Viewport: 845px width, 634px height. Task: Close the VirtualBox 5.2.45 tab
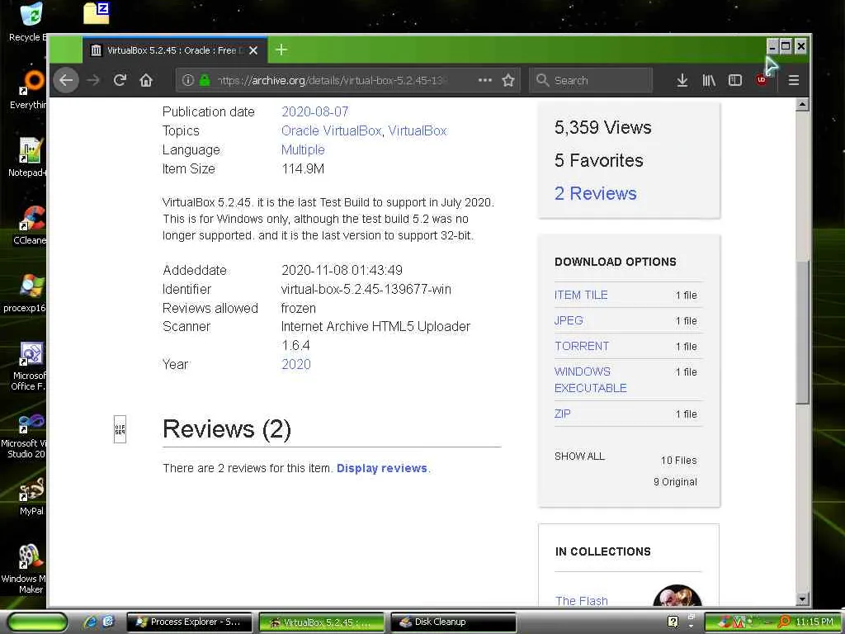click(253, 50)
